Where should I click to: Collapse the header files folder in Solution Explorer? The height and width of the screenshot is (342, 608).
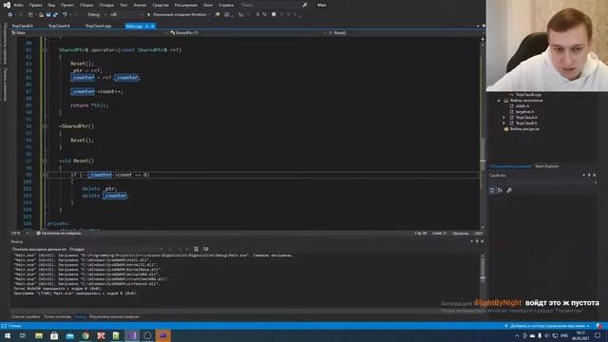pyautogui.click(x=499, y=101)
